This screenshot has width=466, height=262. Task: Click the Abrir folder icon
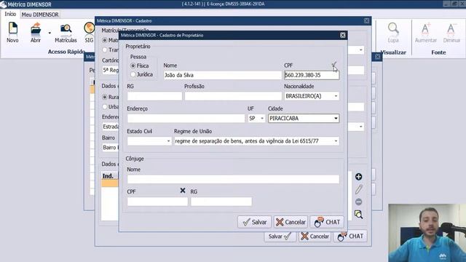point(36,28)
